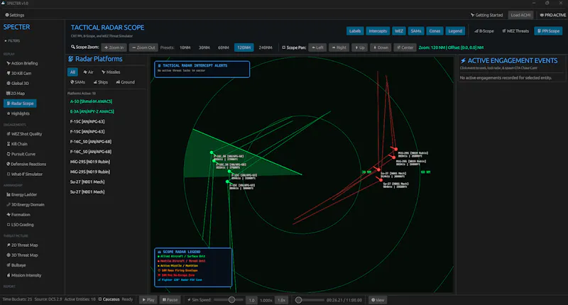
Task: Filter platforms by Ground
Action: pos(126,82)
